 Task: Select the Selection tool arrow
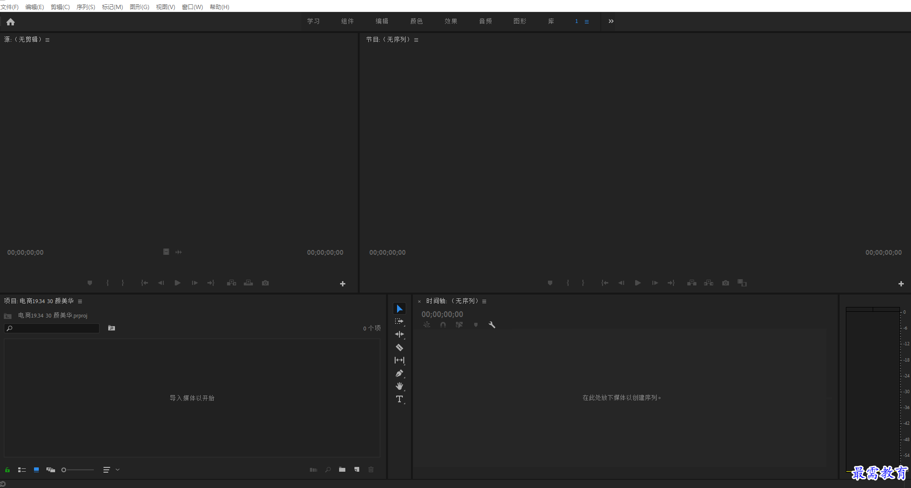pos(399,309)
